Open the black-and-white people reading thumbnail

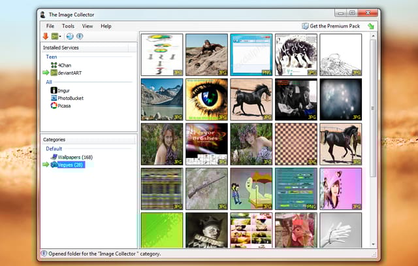tap(296, 99)
